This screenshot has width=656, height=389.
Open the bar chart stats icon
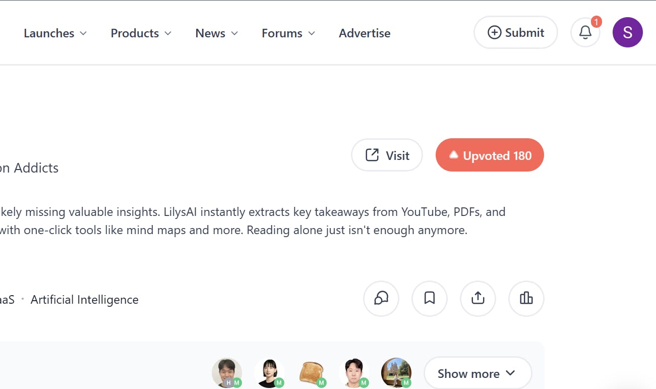click(526, 299)
